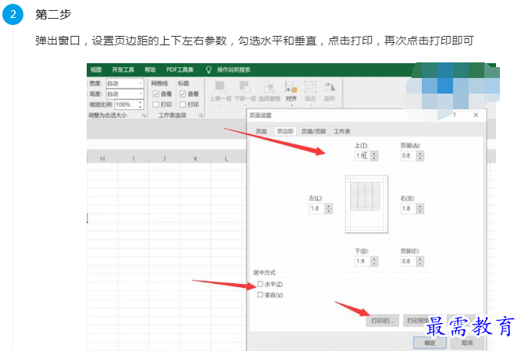Select column J header
The height and width of the screenshot is (351, 521).
coord(164,158)
